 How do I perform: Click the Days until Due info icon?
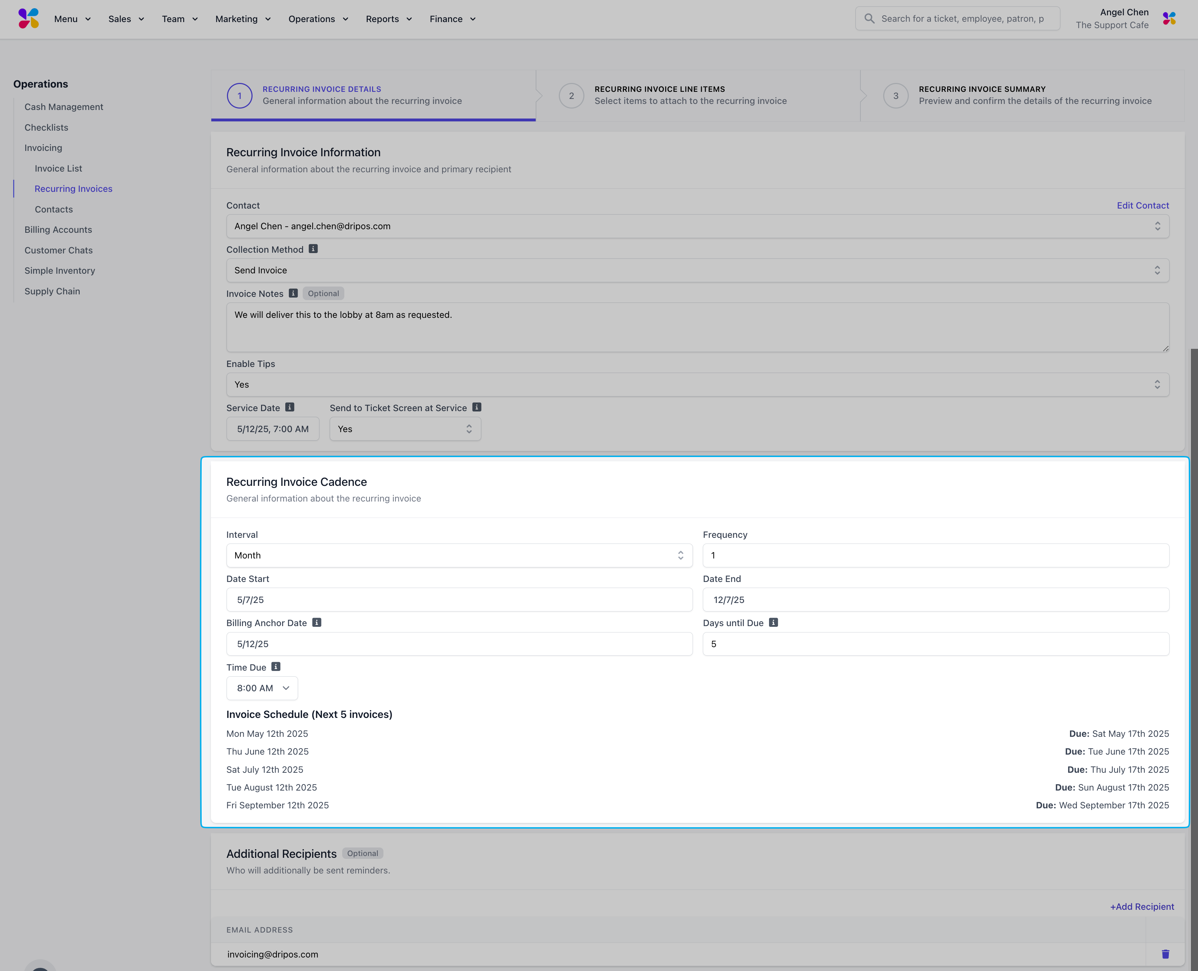[773, 623]
